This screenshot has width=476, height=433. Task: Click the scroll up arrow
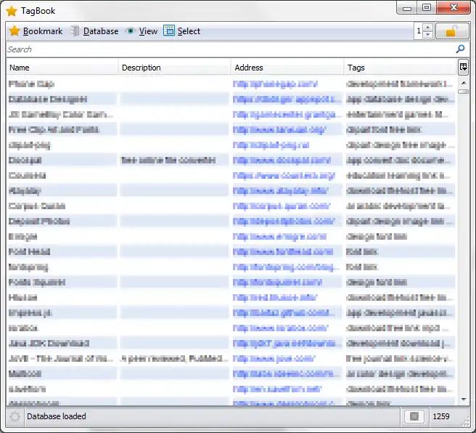pyautogui.click(x=464, y=83)
